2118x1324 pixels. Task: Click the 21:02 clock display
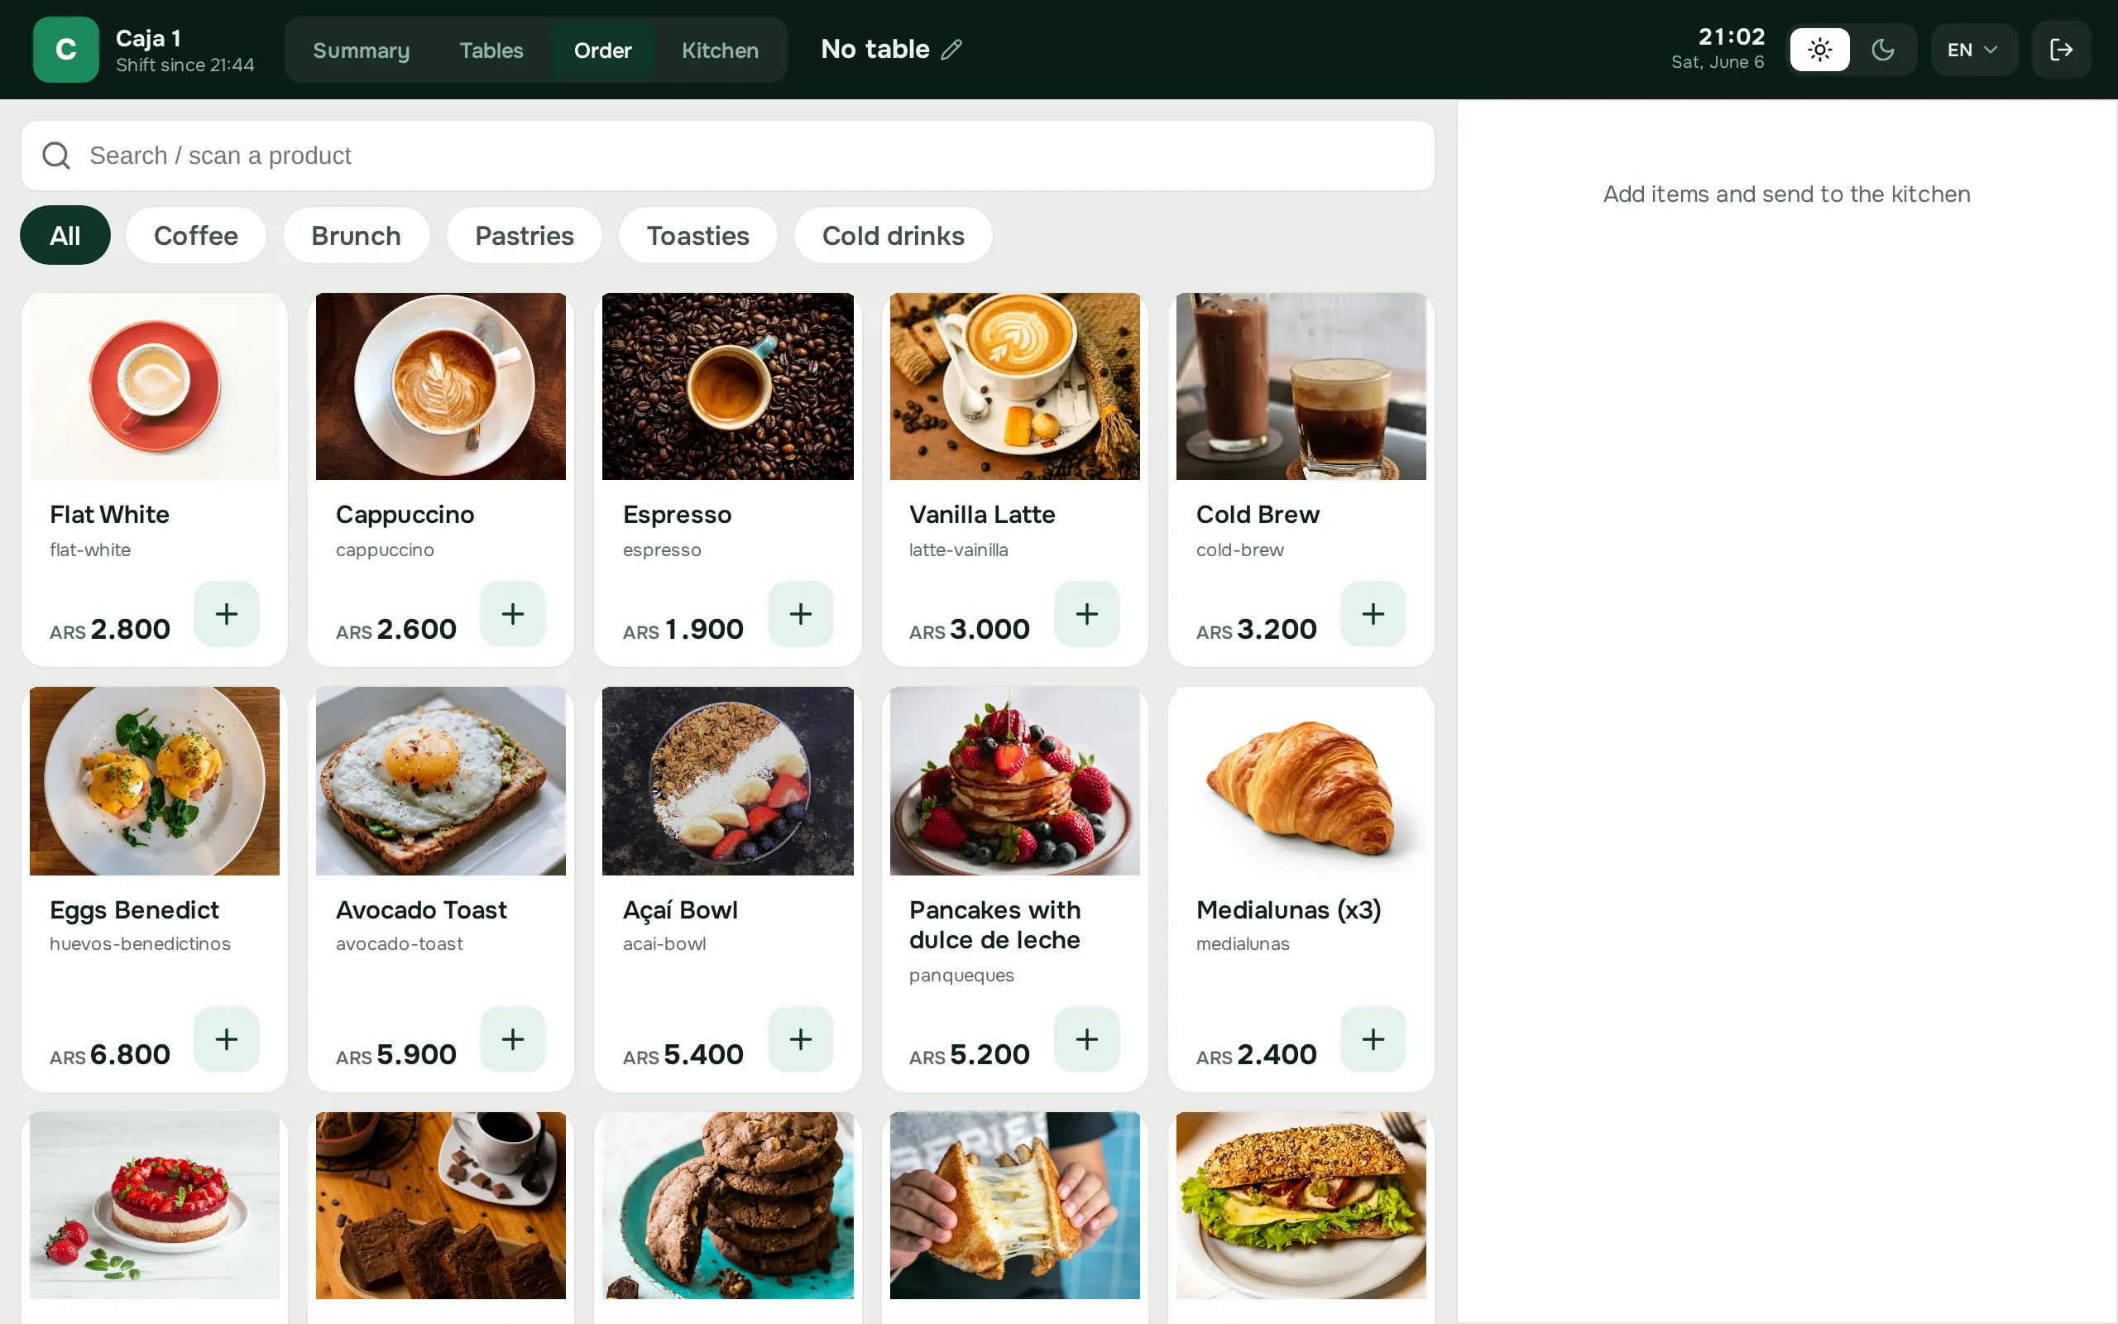coord(1731,36)
